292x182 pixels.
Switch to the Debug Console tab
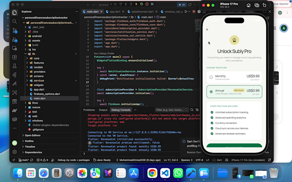pos(121,110)
